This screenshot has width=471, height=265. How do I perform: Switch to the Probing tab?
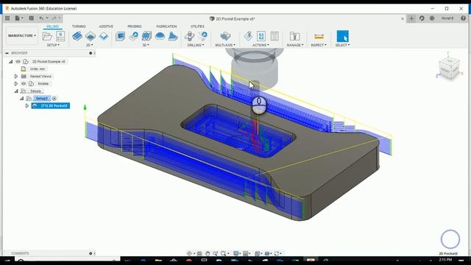point(134,26)
